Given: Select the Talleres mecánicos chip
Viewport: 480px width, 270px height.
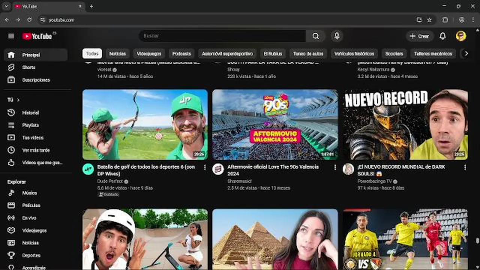Looking at the screenshot, I should [433, 54].
